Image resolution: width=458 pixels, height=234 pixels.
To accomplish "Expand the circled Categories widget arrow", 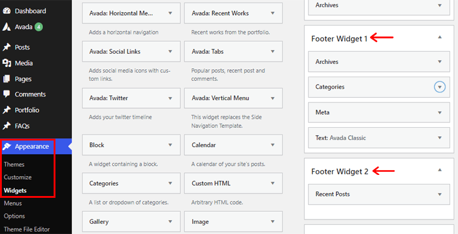I will (439, 87).
